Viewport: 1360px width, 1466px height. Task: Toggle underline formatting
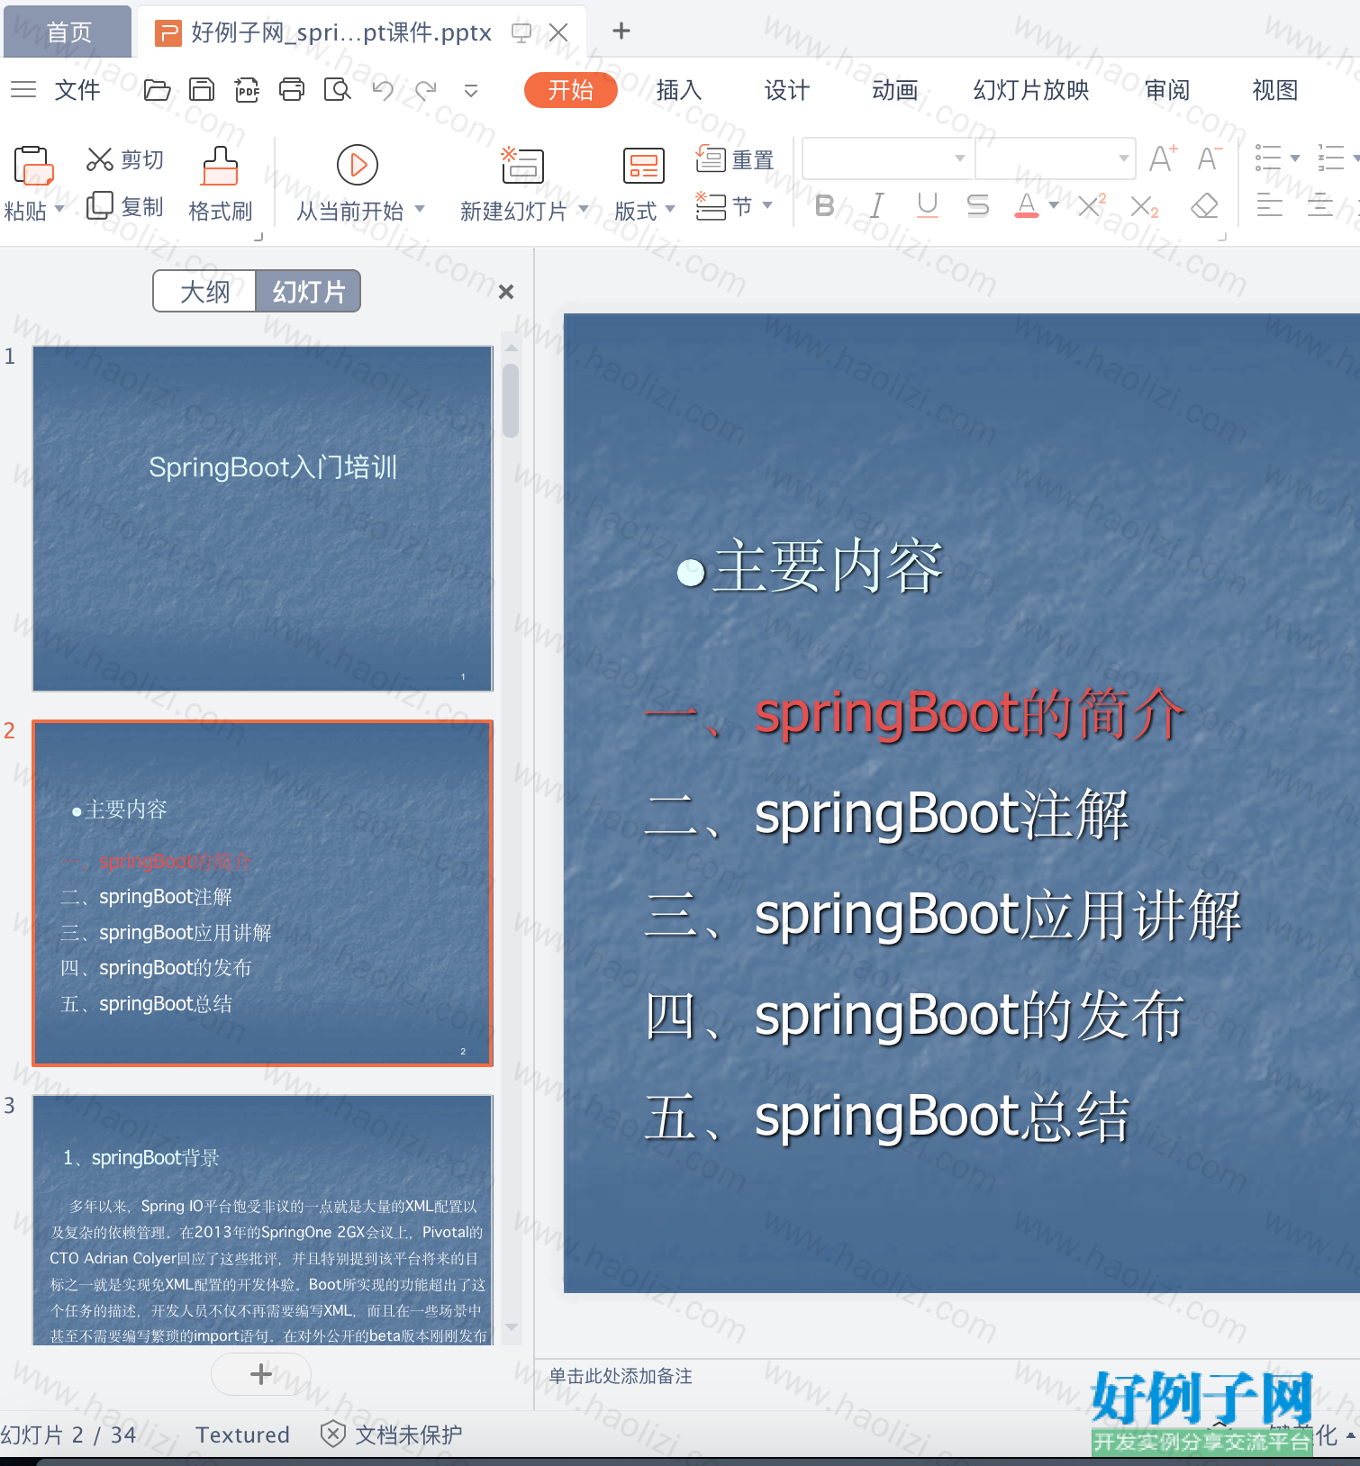927,206
